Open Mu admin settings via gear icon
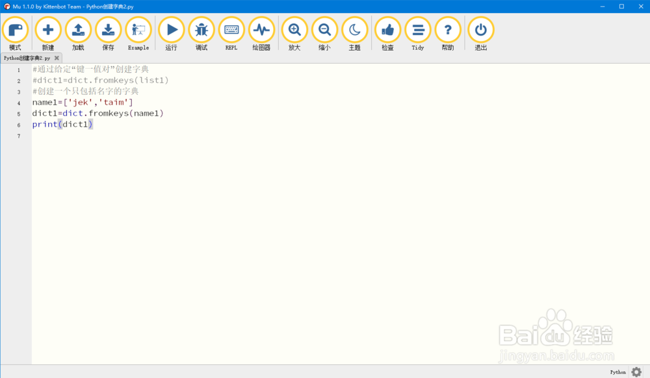 637,372
